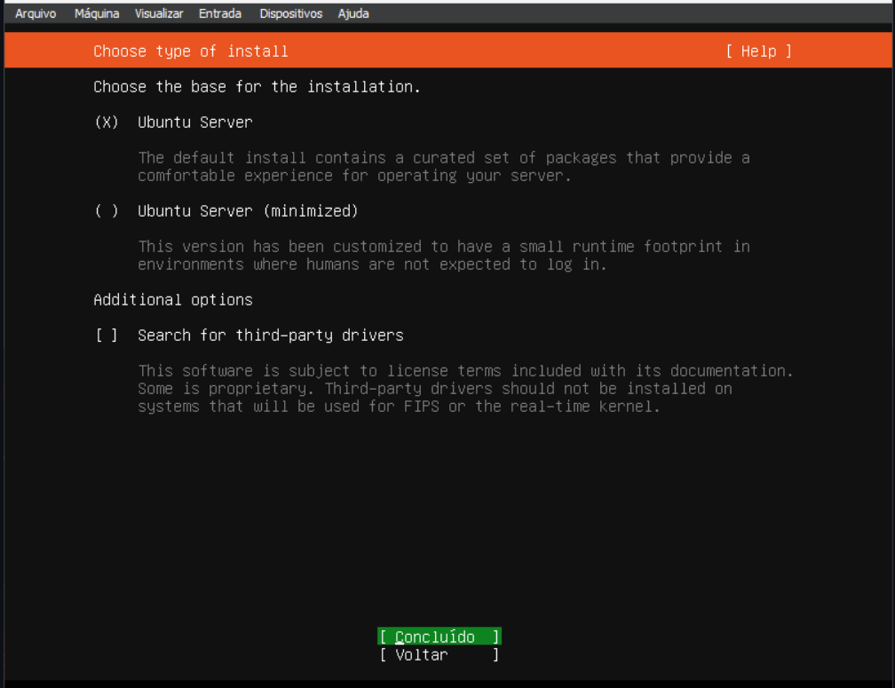Viewport: 895px width, 688px height.
Task: Click the Ubuntu Server curated packages description
Action: [x=443, y=166]
